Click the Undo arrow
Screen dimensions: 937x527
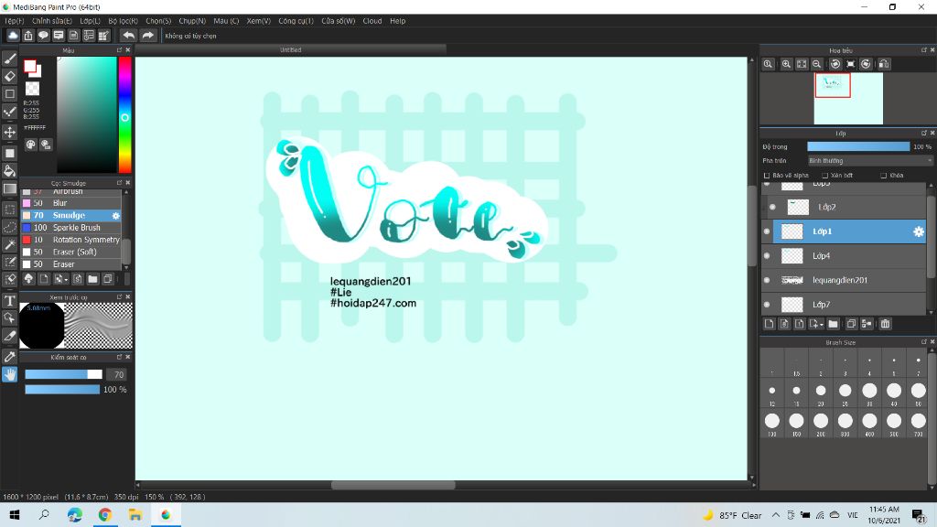click(x=128, y=36)
